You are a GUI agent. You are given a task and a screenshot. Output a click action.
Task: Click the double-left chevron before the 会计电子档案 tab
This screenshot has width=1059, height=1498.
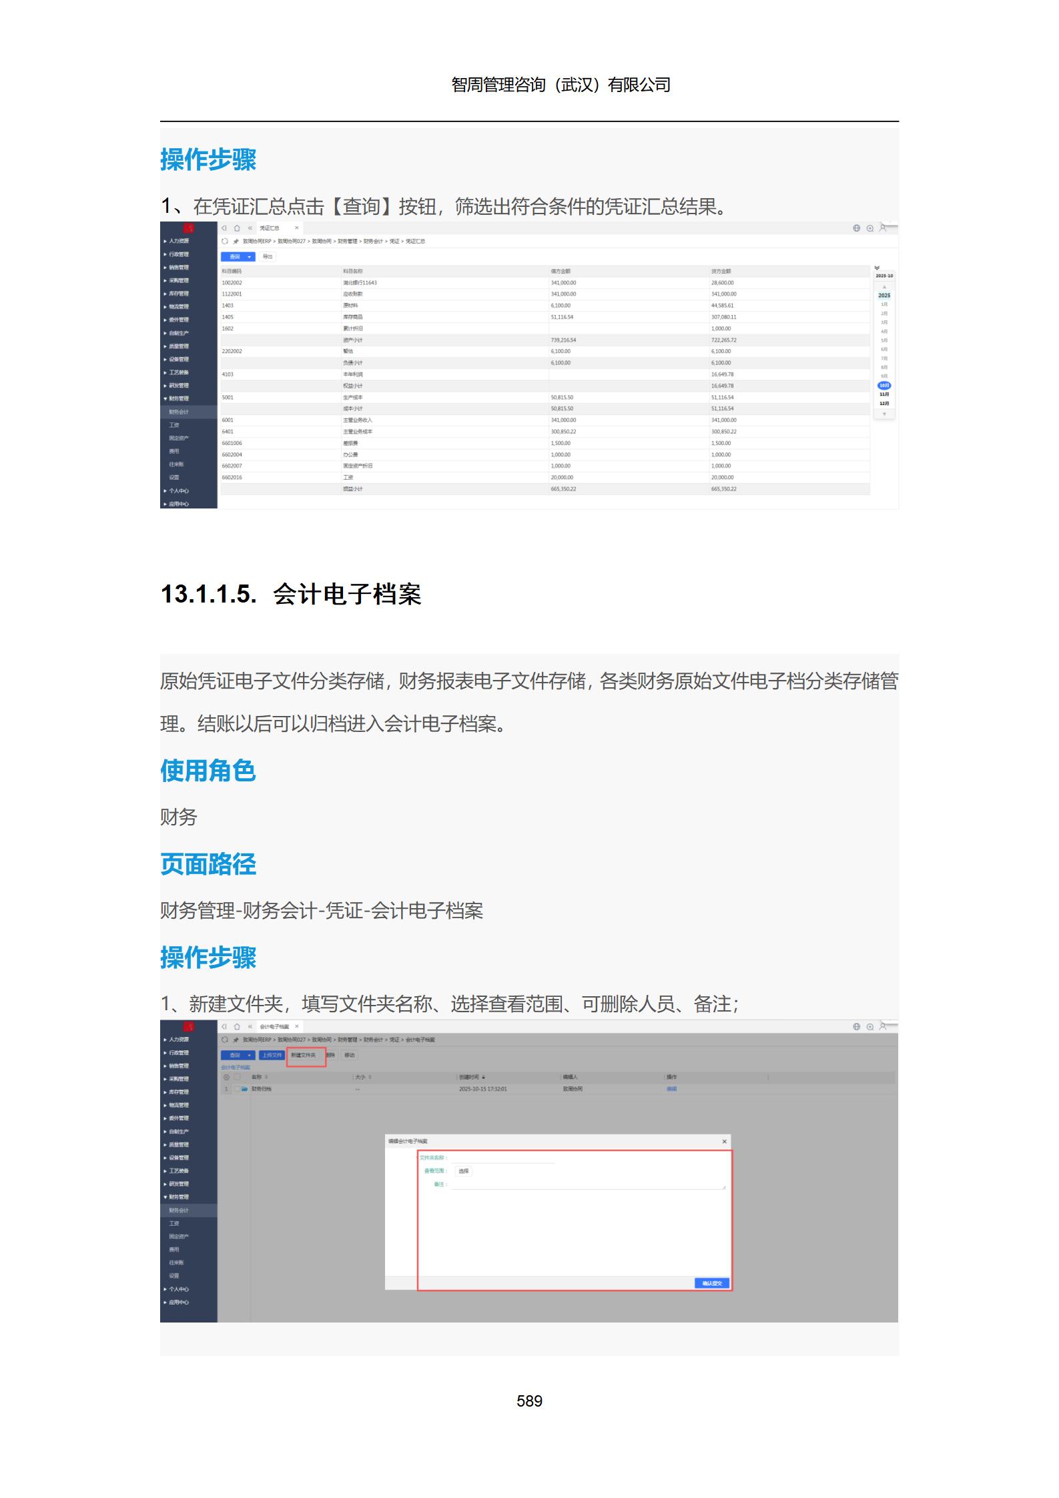(x=250, y=1026)
